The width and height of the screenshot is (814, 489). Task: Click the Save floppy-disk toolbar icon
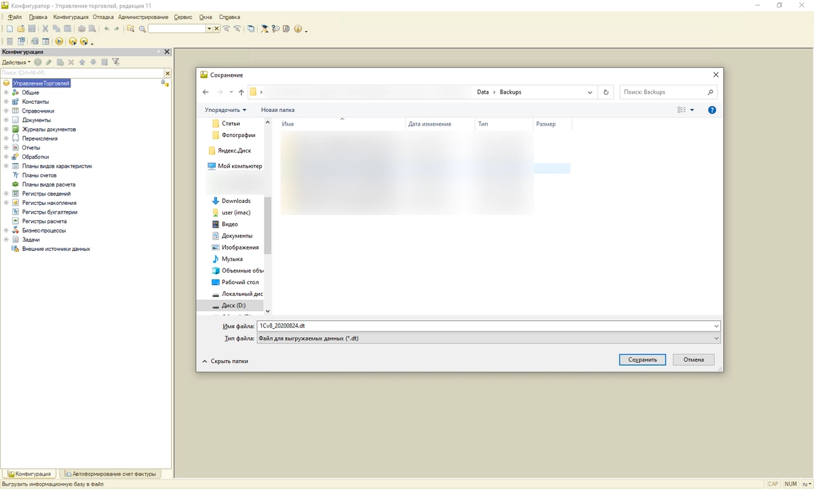click(31, 29)
